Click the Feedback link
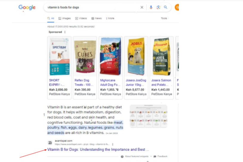243x162 pixels. (162, 156)
